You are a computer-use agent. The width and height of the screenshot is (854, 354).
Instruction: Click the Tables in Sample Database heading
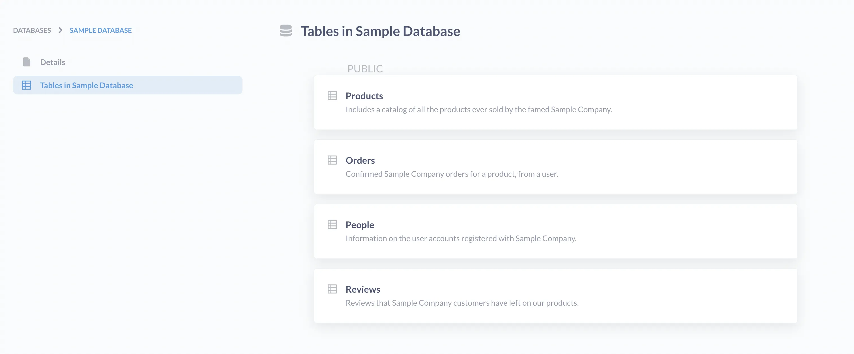tap(381, 31)
